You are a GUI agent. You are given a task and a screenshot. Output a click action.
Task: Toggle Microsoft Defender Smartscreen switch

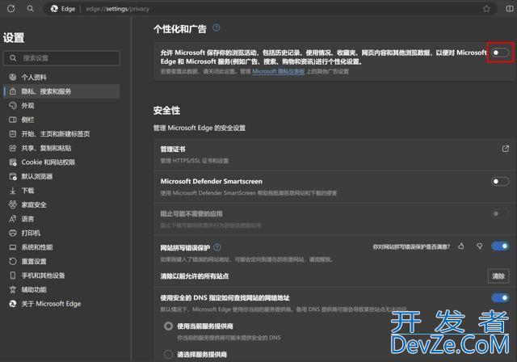point(500,181)
